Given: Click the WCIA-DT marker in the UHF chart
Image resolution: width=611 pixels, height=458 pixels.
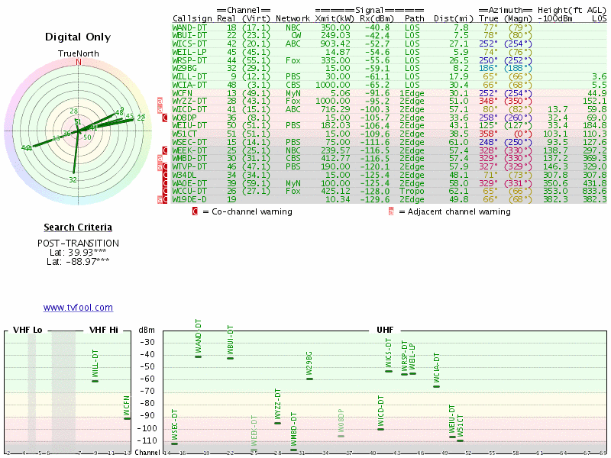Looking at the screenshot, I should click(436, 386).
